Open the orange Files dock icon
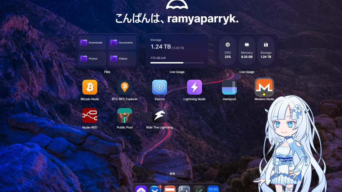This screenshot has height=192, width=342. [170, 189]
